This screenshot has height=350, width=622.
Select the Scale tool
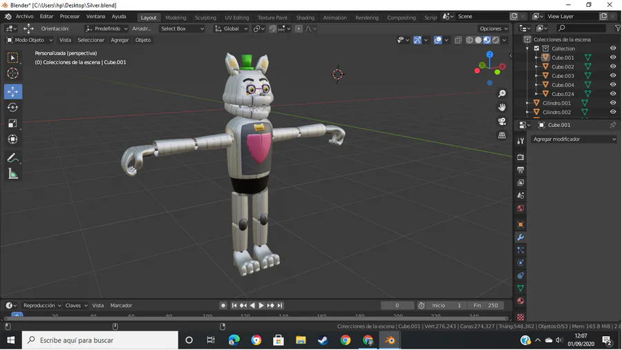[12, 124]
